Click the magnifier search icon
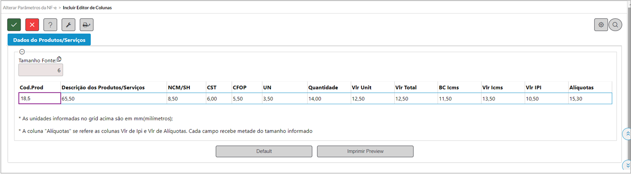 click(x=615, y=25)
